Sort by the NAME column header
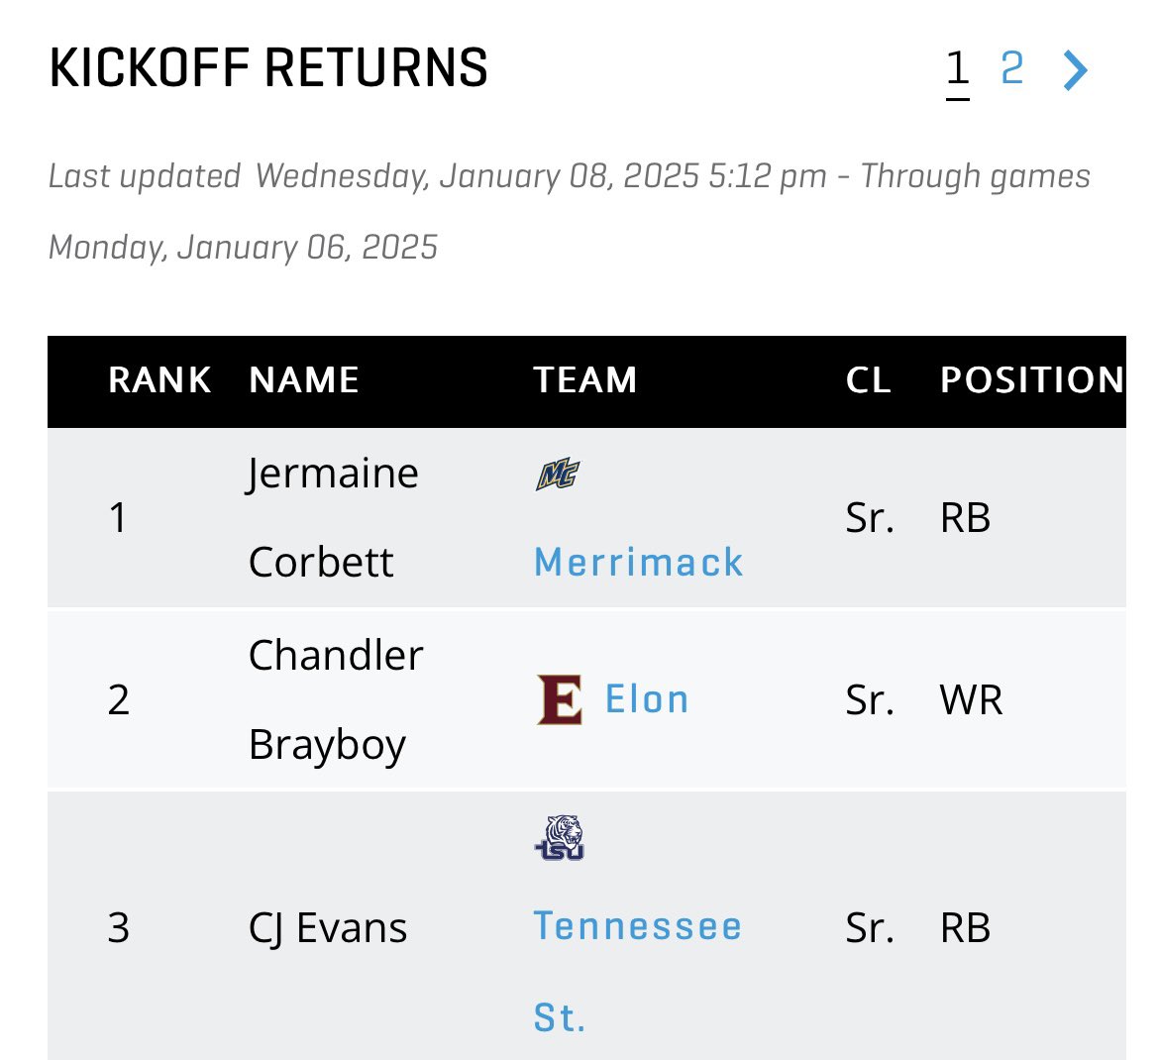Screen dimensions: 1159x1060 click(x=304, y=380)
